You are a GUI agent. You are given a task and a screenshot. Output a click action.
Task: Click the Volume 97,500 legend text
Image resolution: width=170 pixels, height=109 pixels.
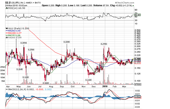pos(15,37)
